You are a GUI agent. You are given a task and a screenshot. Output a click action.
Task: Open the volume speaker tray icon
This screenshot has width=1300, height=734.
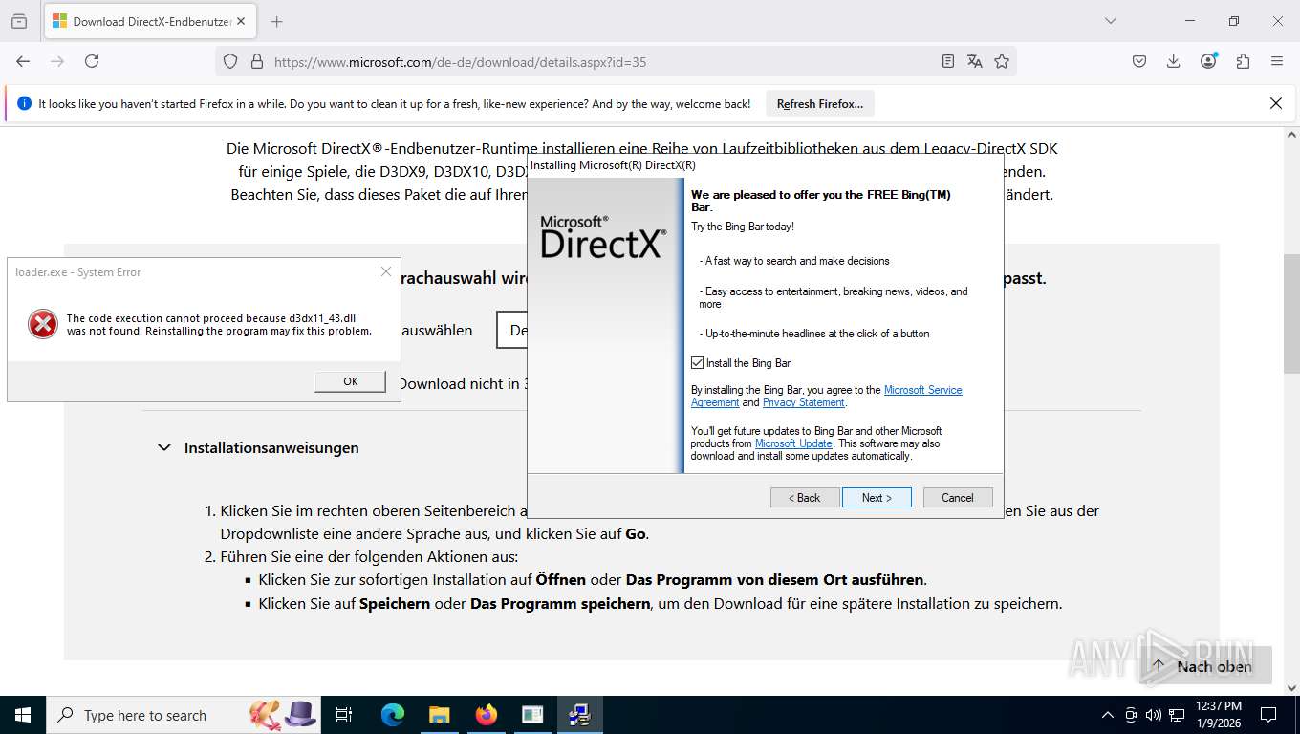click(x=1153, y=715)
